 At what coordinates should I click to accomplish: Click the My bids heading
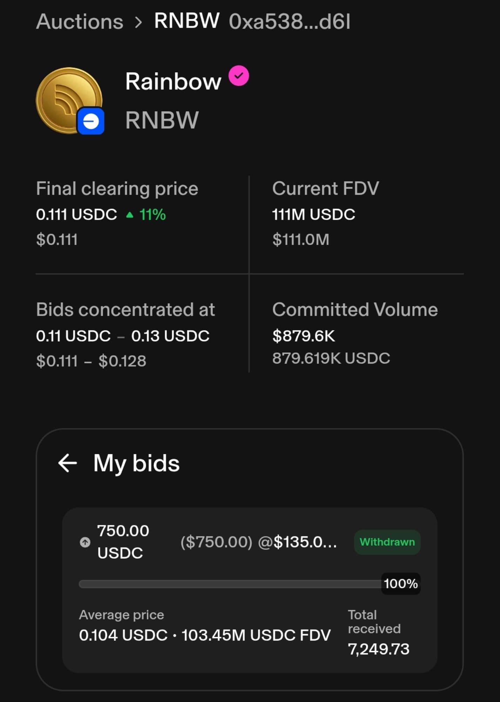(136, 463)
